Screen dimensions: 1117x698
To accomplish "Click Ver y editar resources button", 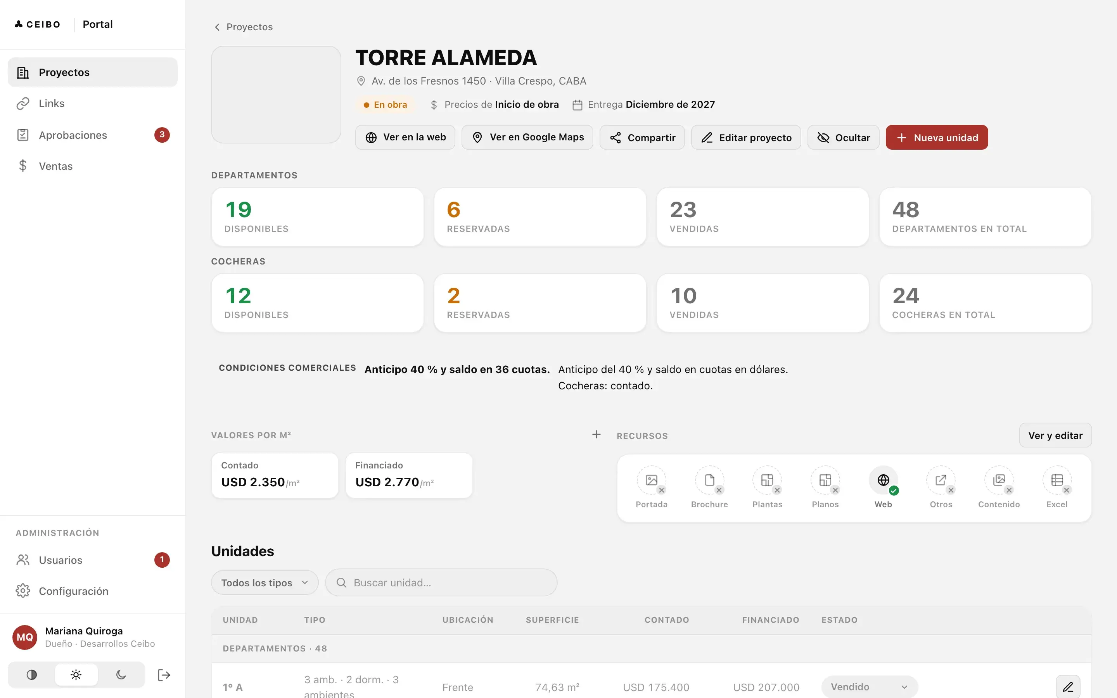I will [x=1055, y=435].
